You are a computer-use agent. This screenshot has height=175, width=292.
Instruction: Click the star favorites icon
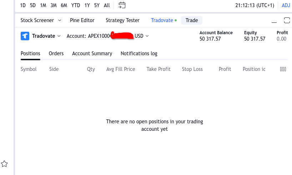[4, 164]
